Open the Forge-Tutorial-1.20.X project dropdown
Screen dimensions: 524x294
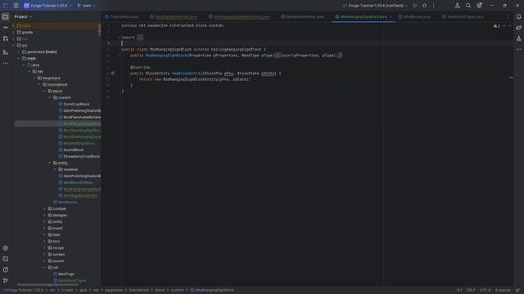click(47, 6)
